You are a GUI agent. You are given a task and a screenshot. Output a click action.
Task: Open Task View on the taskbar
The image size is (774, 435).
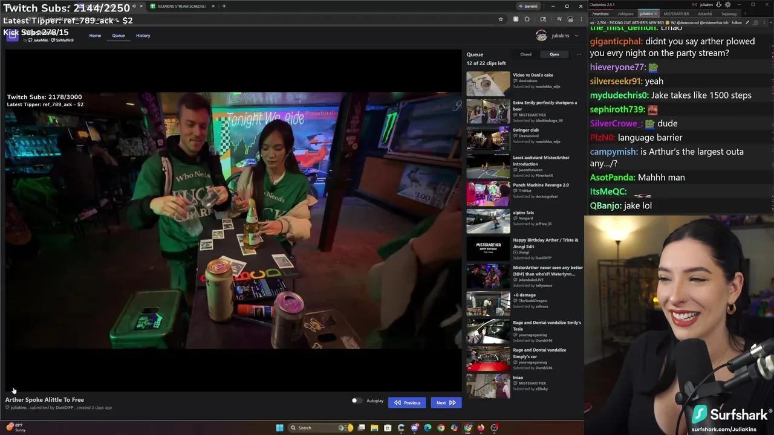tap(361, 428)
